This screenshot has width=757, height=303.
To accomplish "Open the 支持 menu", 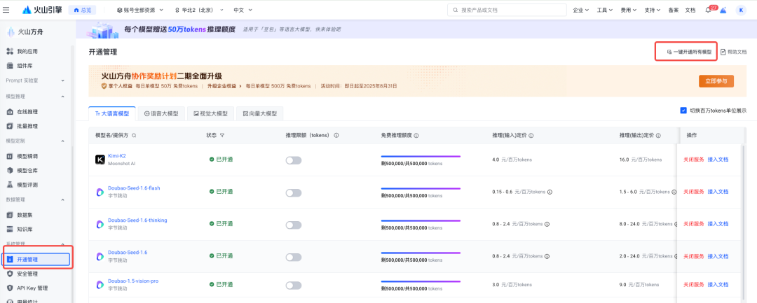I will pos(653,10).
